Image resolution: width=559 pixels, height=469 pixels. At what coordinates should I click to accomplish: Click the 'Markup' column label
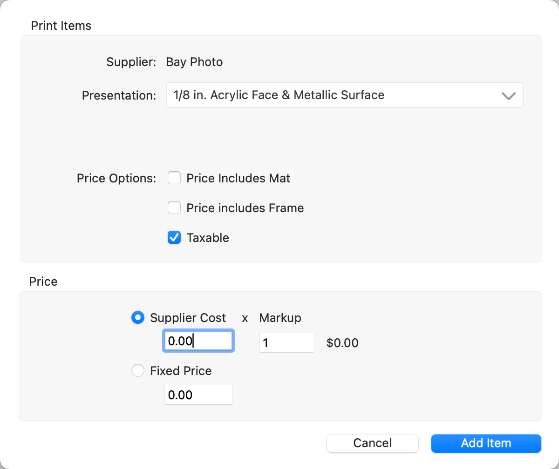[x=280, y=318]
